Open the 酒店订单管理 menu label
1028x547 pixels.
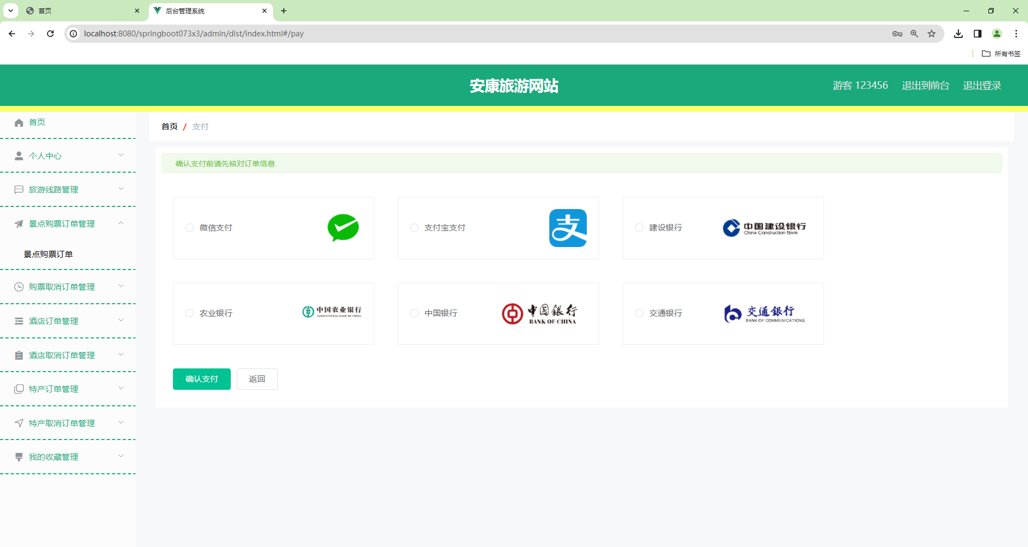[54, 321]
